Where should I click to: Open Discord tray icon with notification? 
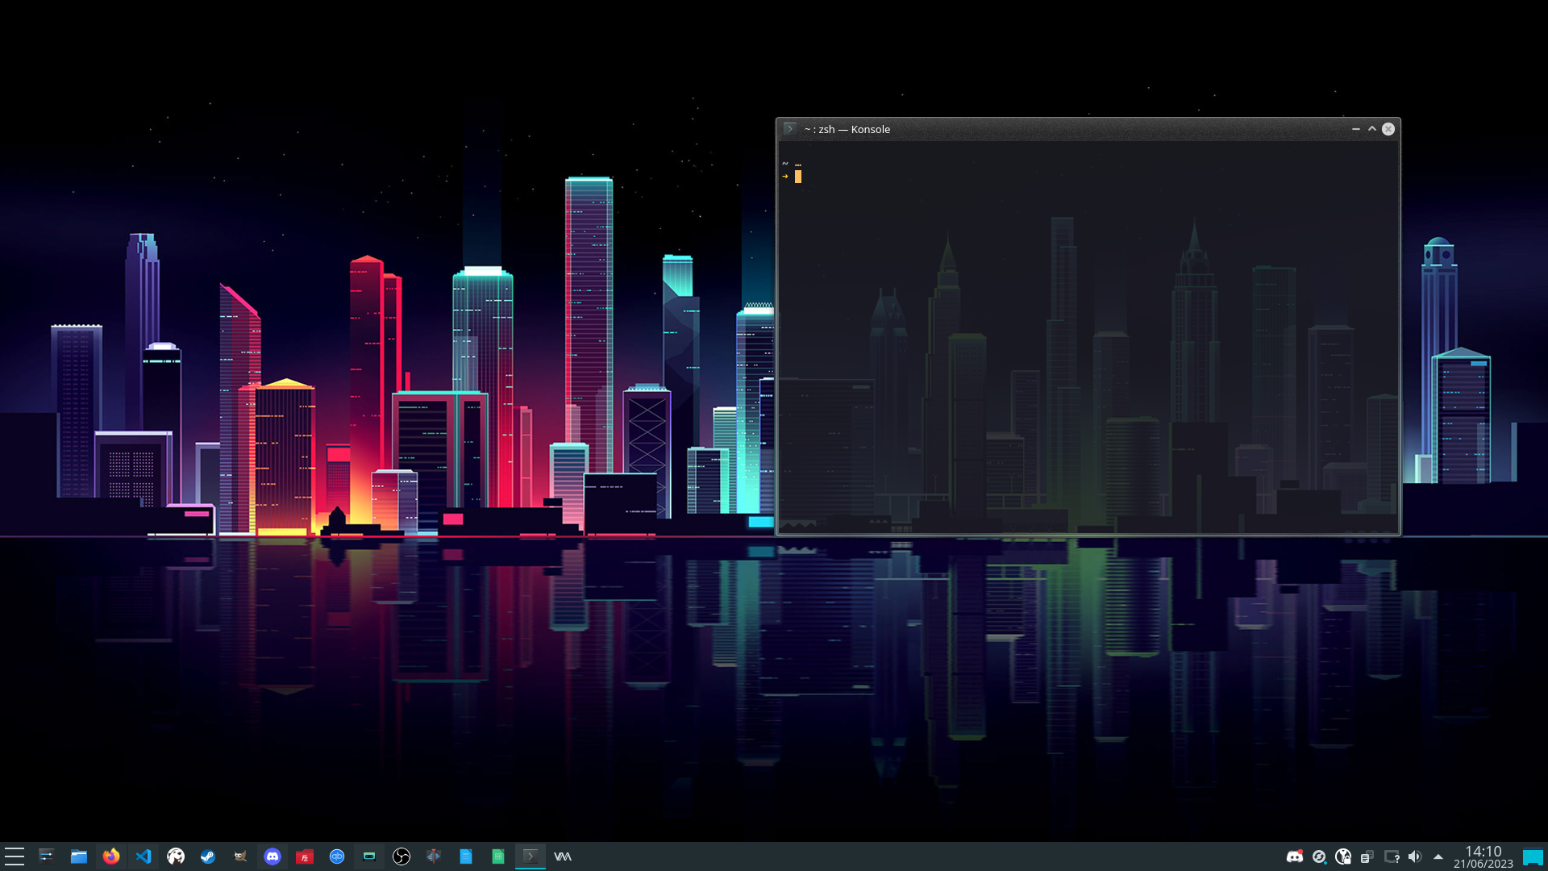1295,856
